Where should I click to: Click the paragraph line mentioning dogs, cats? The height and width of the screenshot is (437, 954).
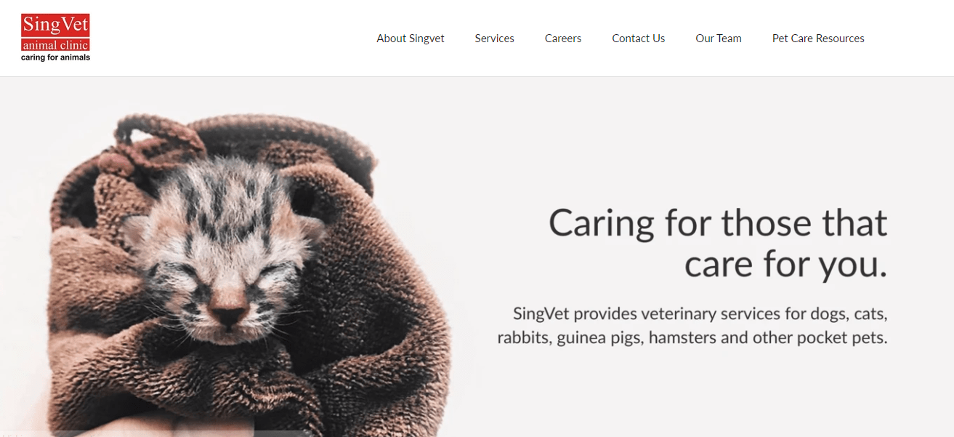(x=700, y=314)
